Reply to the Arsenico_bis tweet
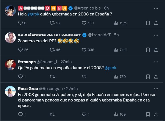Screen dimensions: 165x121 coord(20,23)
